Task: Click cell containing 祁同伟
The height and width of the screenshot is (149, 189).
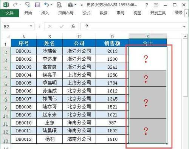Action: [50, 99]
